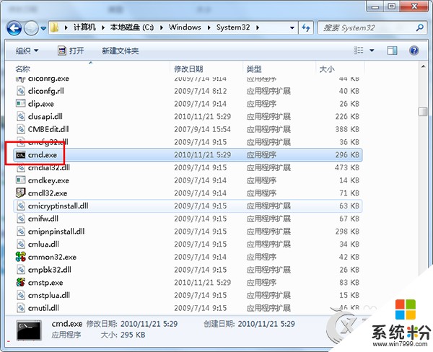
Task: Click 大小: 295 KB in details pane
Action: pyautogui.click(x=123, y=335)
